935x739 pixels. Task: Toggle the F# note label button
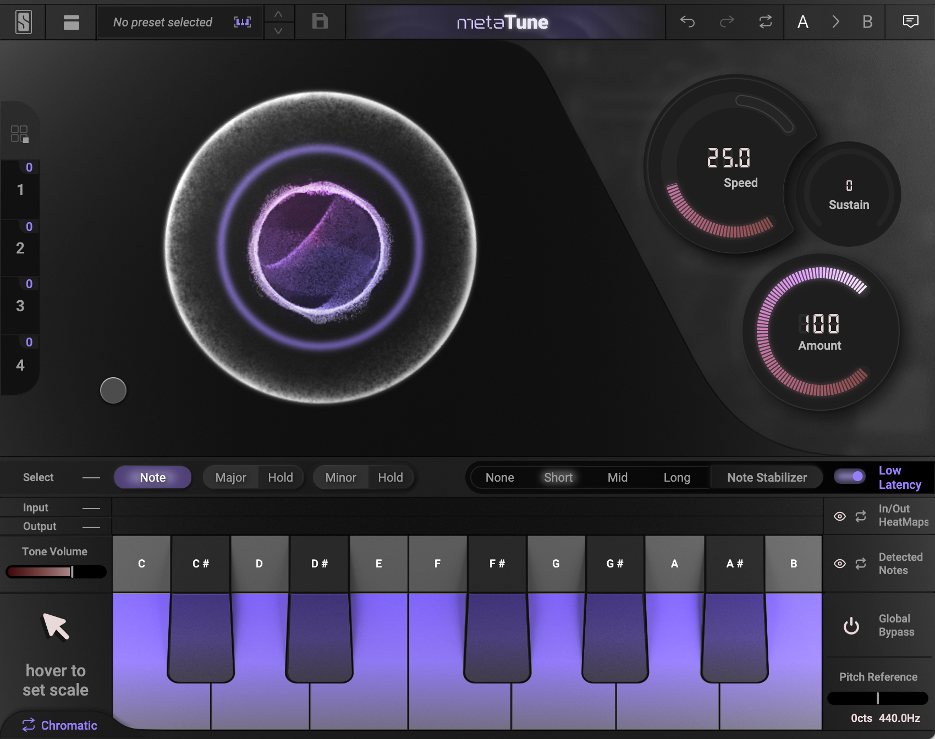(497, 564)
